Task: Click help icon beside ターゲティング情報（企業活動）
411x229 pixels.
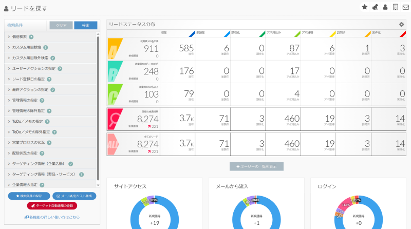Action: click(70, 164)
